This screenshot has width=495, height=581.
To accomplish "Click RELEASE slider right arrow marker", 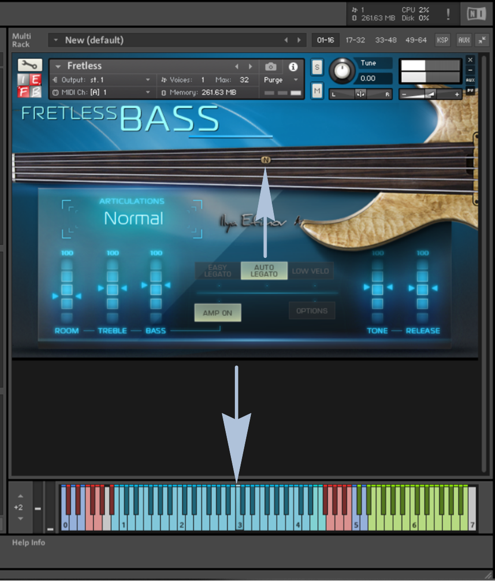I will (x=434, y=288).
